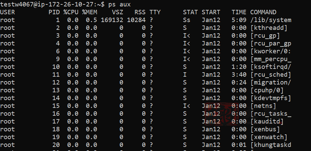Click the %MEM value 0.5
This screenshot has width=311, height=151.
click(91, 20)
